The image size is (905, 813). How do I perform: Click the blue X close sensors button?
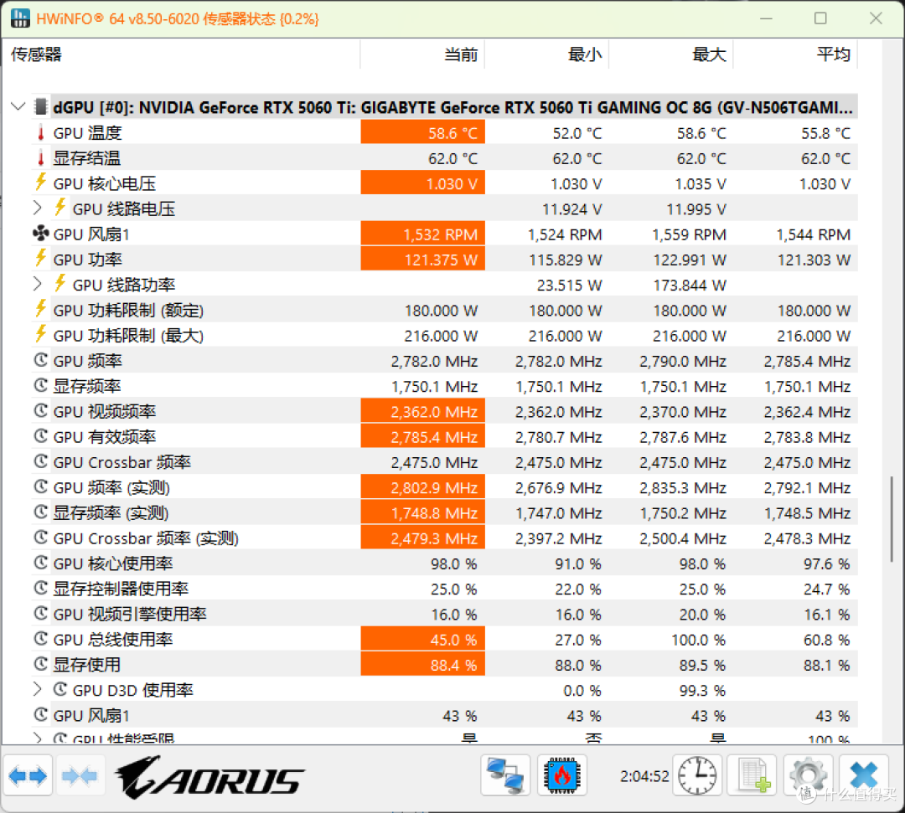(864, 775)
